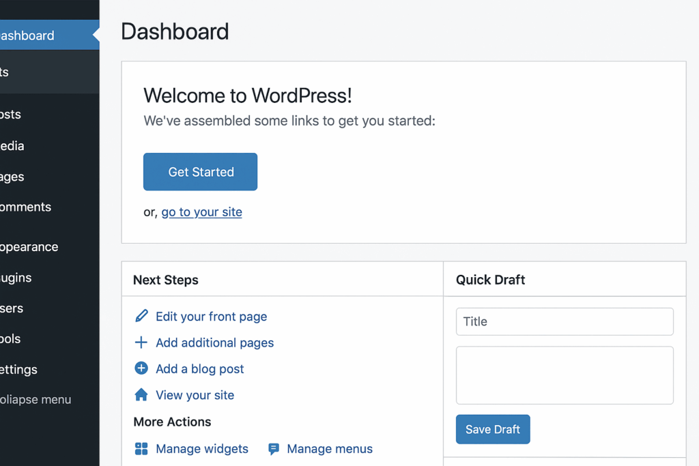The image size is (699, 466).
Task: Open Pages from the admin sidebar
Action: click(12, 177)
